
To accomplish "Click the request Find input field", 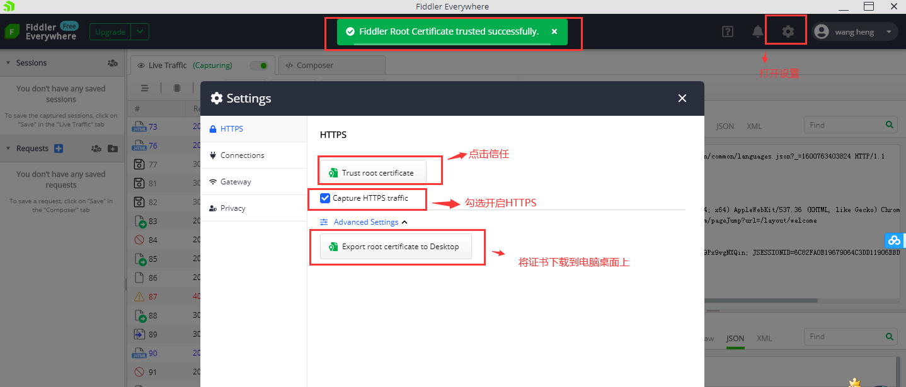I will click(x=844, y=125).
